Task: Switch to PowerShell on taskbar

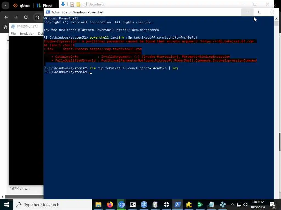Action: coord(178,205)
